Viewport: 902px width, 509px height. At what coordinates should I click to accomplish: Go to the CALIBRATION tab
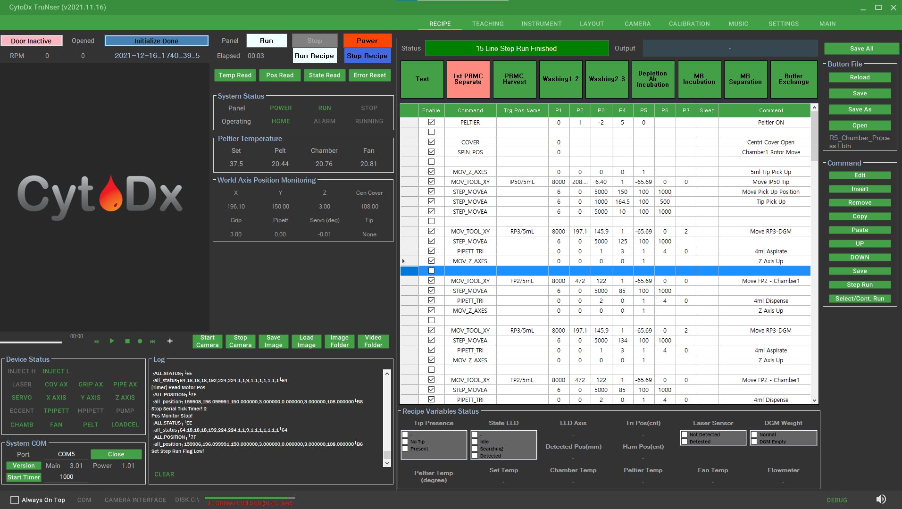689,24
